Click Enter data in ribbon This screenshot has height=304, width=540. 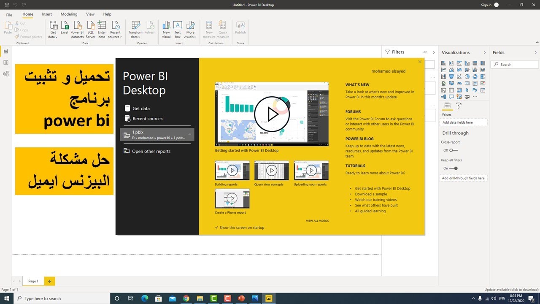coord(102,30)
